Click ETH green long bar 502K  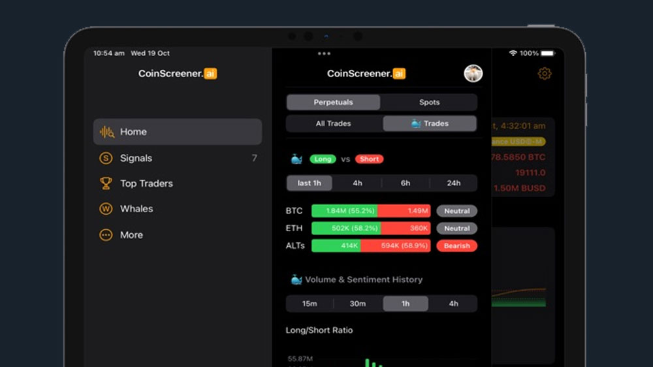tap(346, 229)
